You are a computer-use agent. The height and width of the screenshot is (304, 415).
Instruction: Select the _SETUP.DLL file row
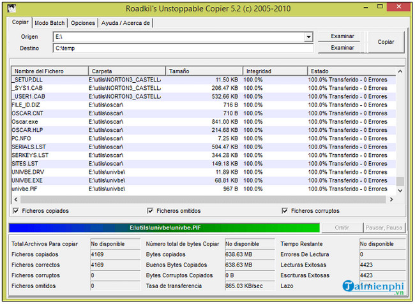(x=204, y=80)
